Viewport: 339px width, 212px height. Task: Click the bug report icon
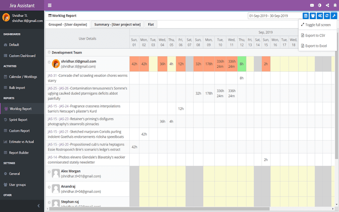tap(335, 6)
